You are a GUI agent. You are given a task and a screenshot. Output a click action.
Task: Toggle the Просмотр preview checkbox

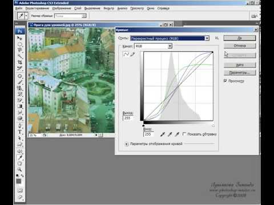(225, 81)
